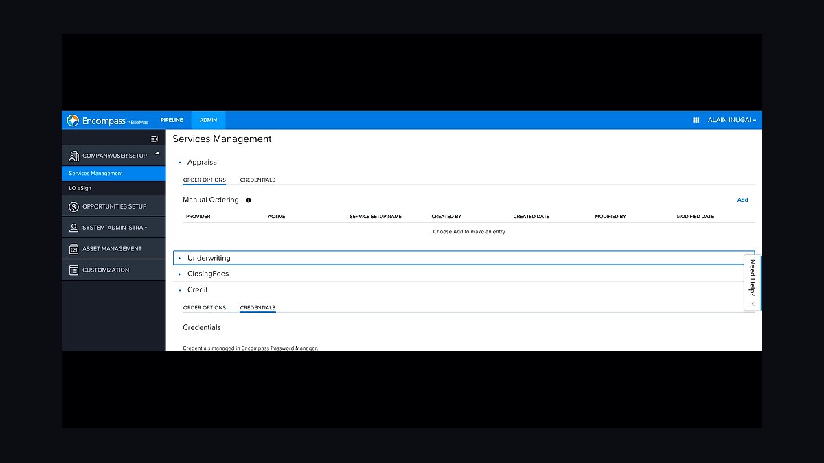This screenshot has width=824, height=463.
Task: Open the apps grid icon
Action: pyautogui.click(x=696, y=120)
